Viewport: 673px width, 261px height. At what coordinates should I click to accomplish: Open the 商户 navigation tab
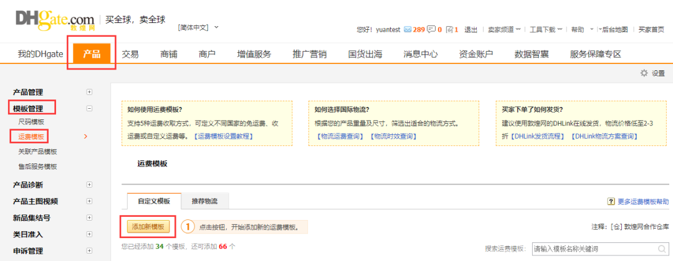(x=208, y=54)
